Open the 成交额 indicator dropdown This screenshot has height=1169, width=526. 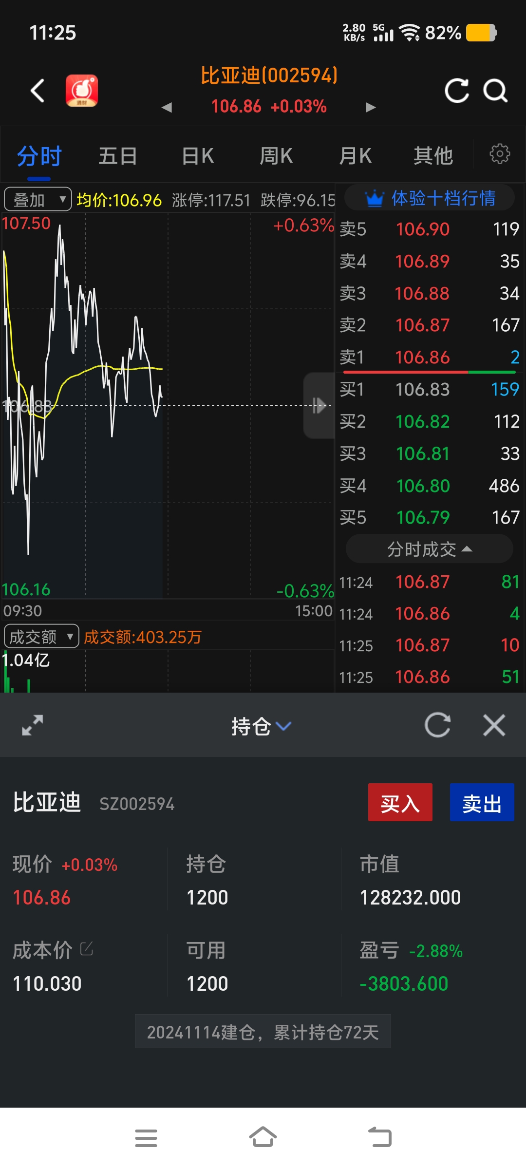pos(41,636)
